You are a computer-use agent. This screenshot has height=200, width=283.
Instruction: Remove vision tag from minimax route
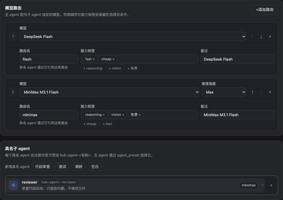coord(123,115)
